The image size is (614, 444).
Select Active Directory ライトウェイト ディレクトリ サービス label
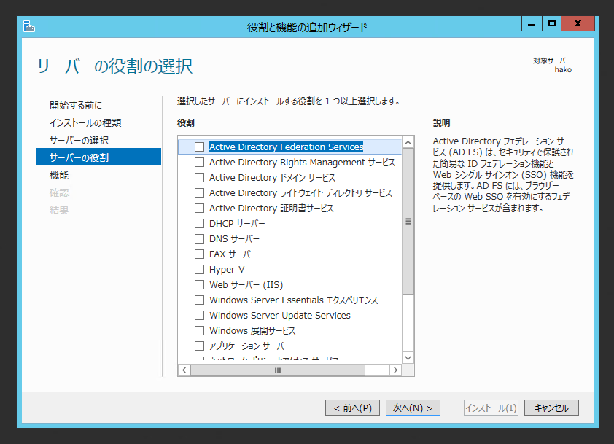pyautogui.click(x=300, y=193)
